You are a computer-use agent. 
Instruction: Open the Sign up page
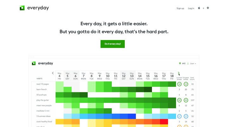[180, 8]
